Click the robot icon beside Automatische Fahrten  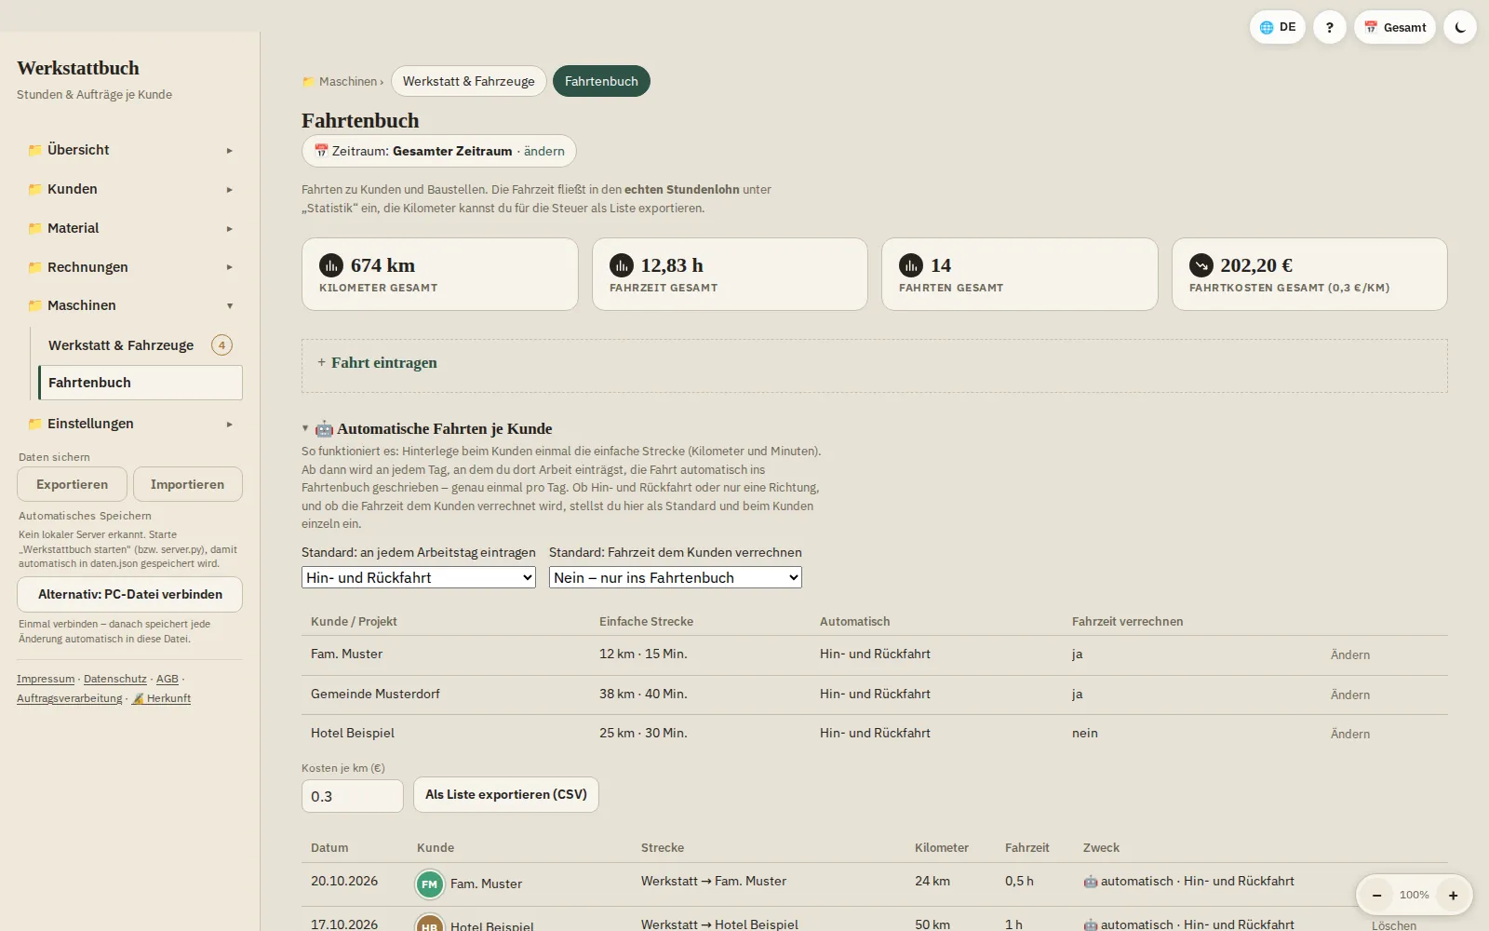click(x=324, y=428)
